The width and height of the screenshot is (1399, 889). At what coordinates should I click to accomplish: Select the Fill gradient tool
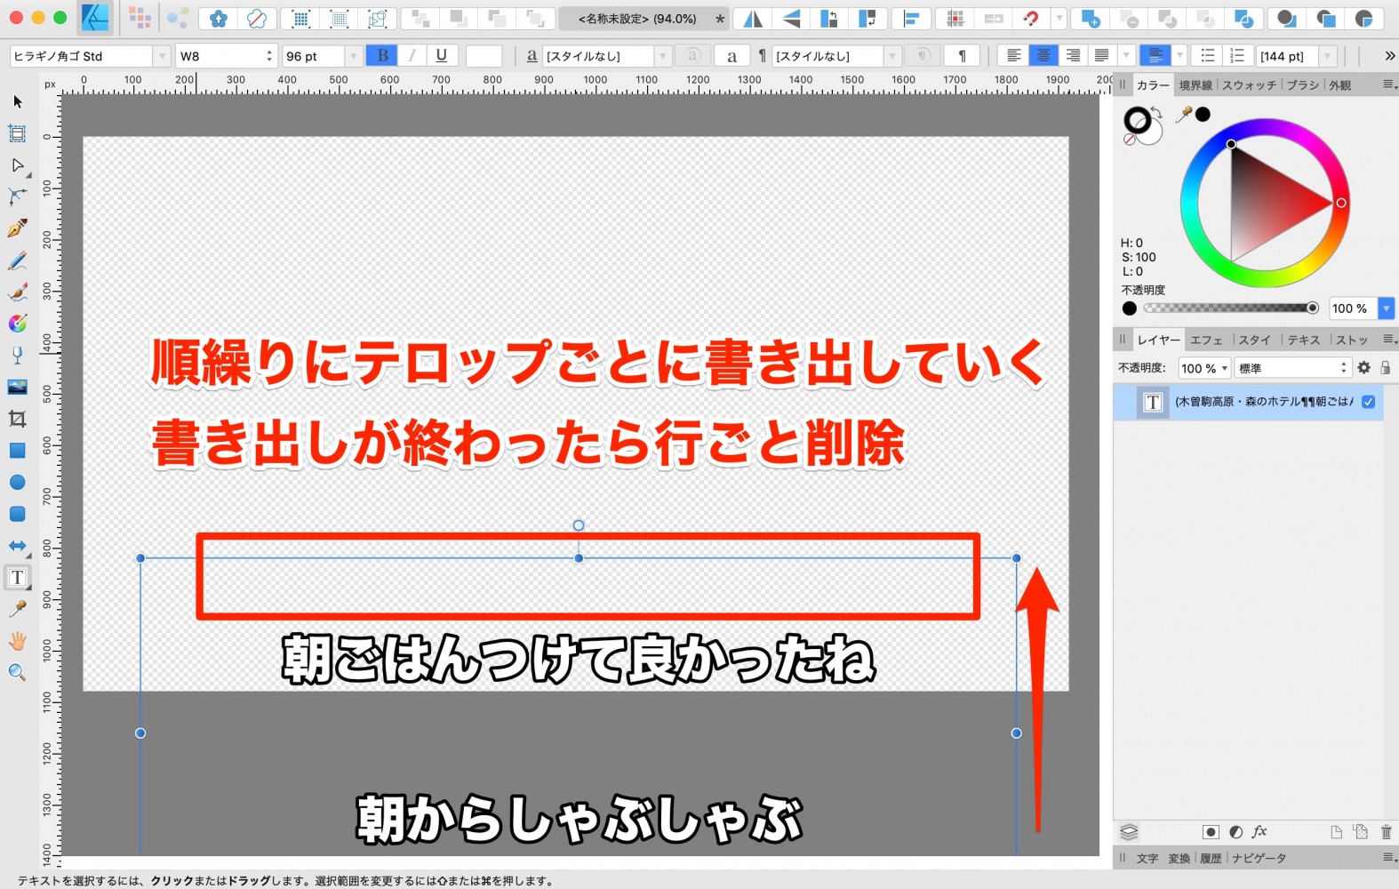click(x=17, y=324)
